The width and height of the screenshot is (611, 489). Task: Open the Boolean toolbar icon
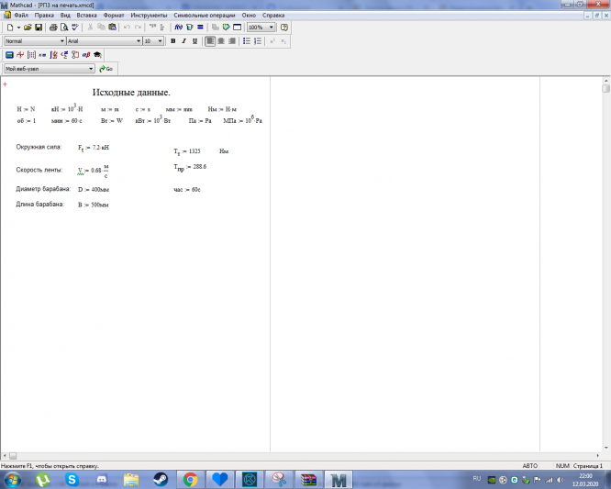click(64, 55)
